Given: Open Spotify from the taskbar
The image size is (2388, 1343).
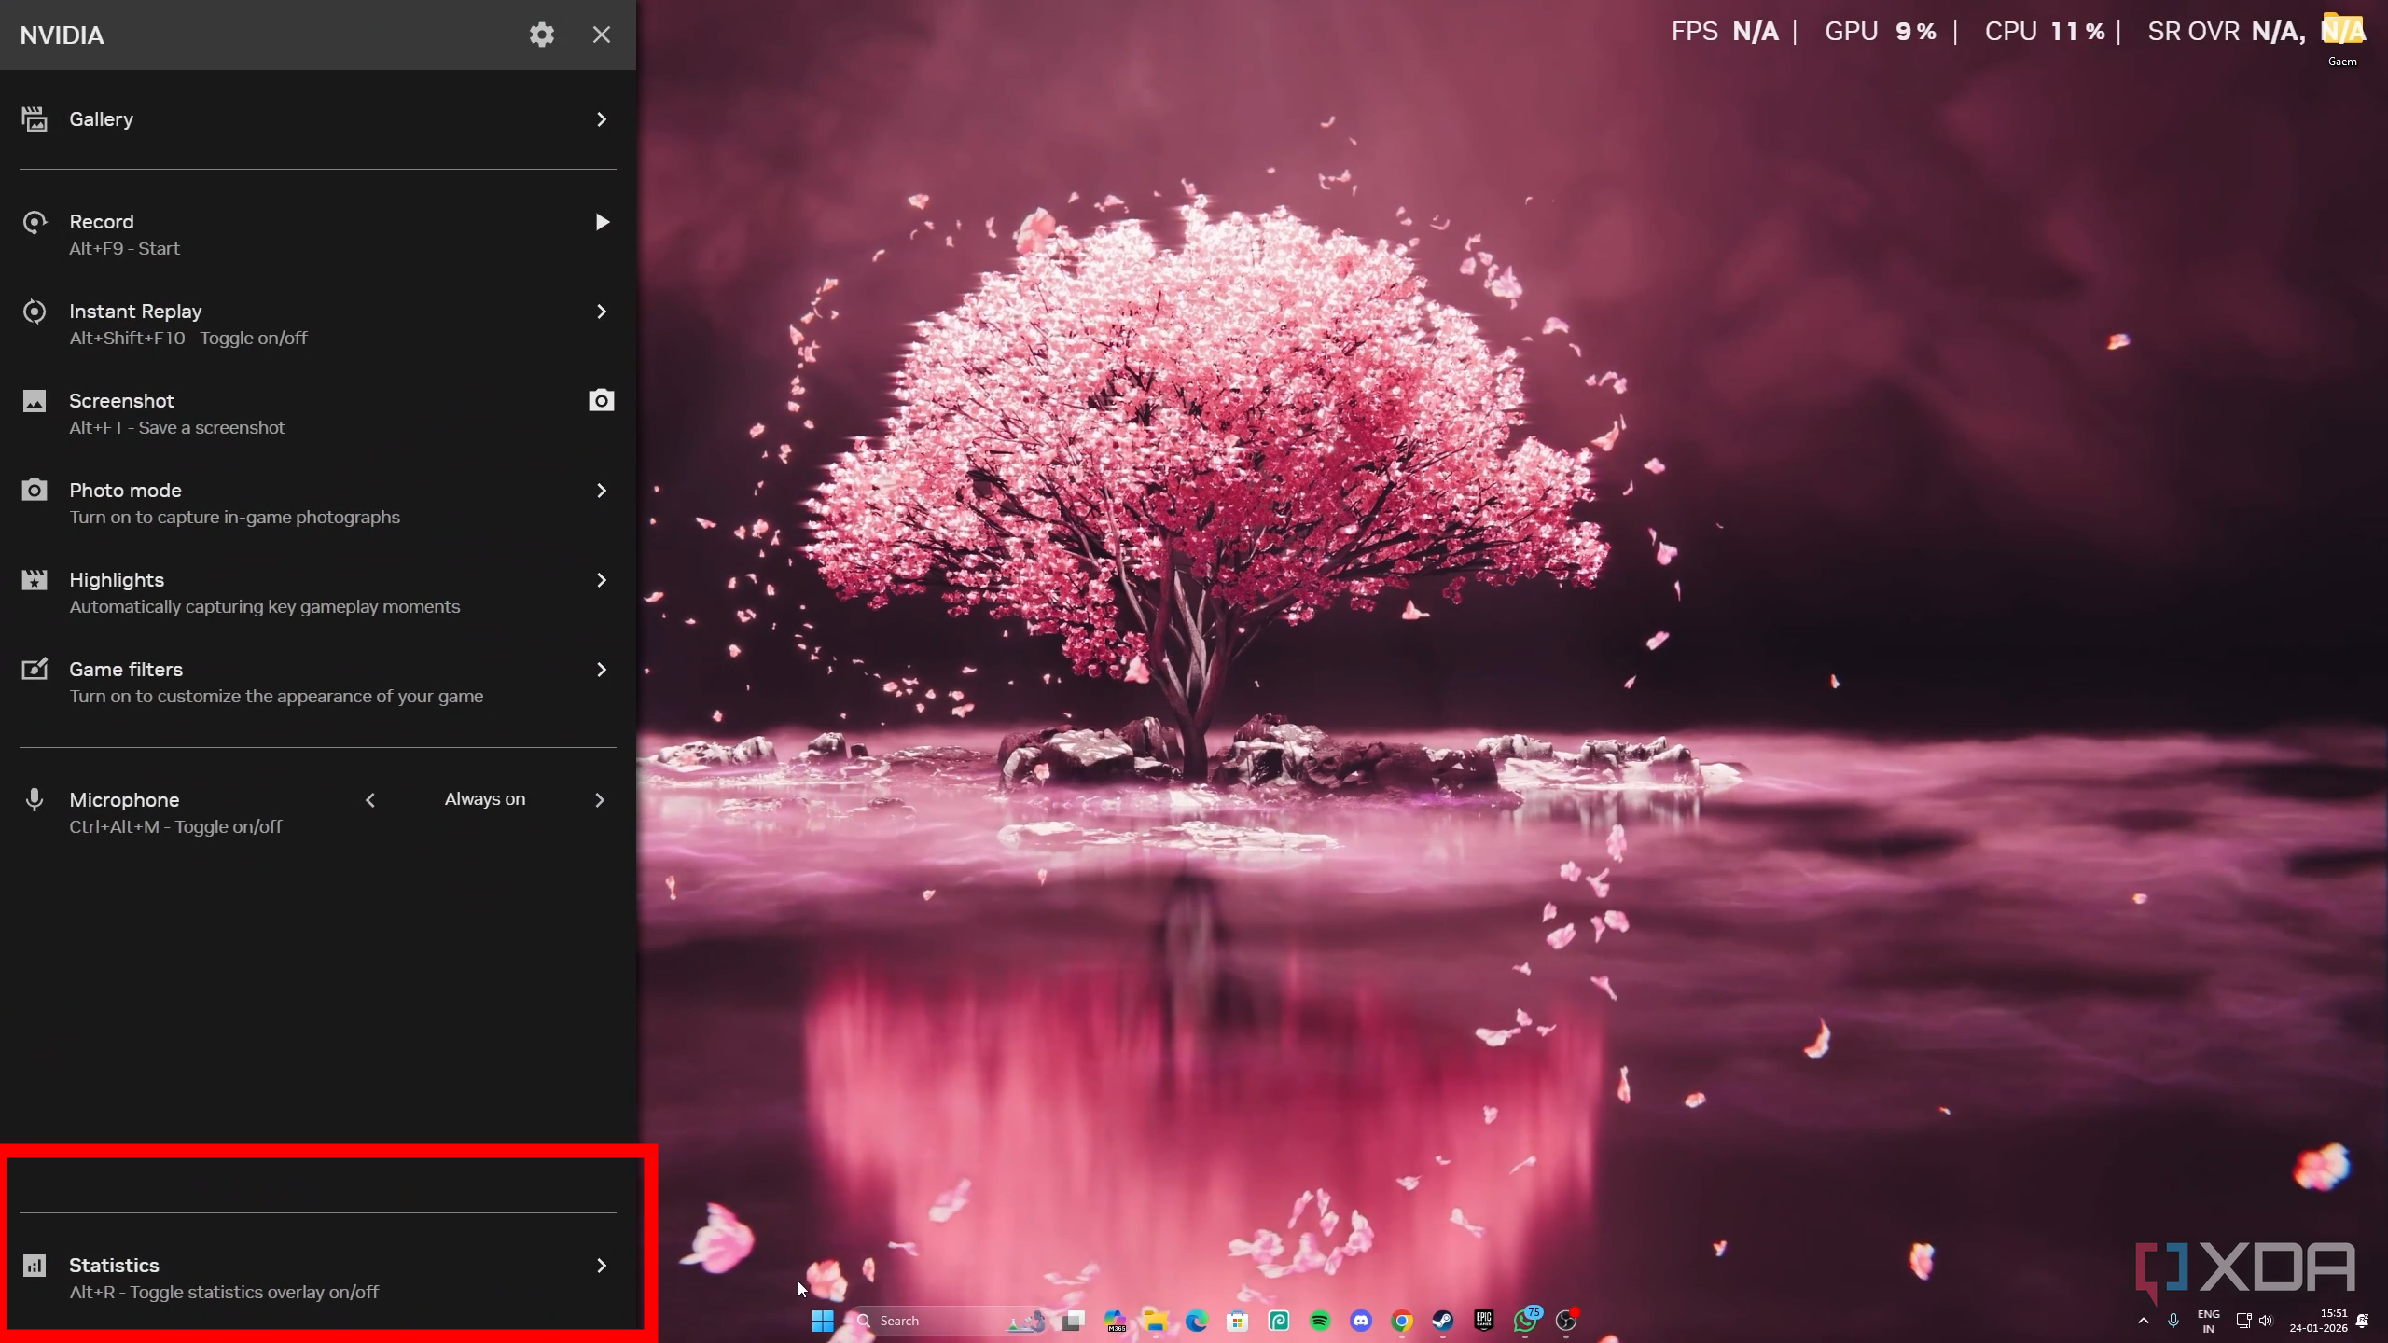Looking at the screenshot, I should 1320,1321.
